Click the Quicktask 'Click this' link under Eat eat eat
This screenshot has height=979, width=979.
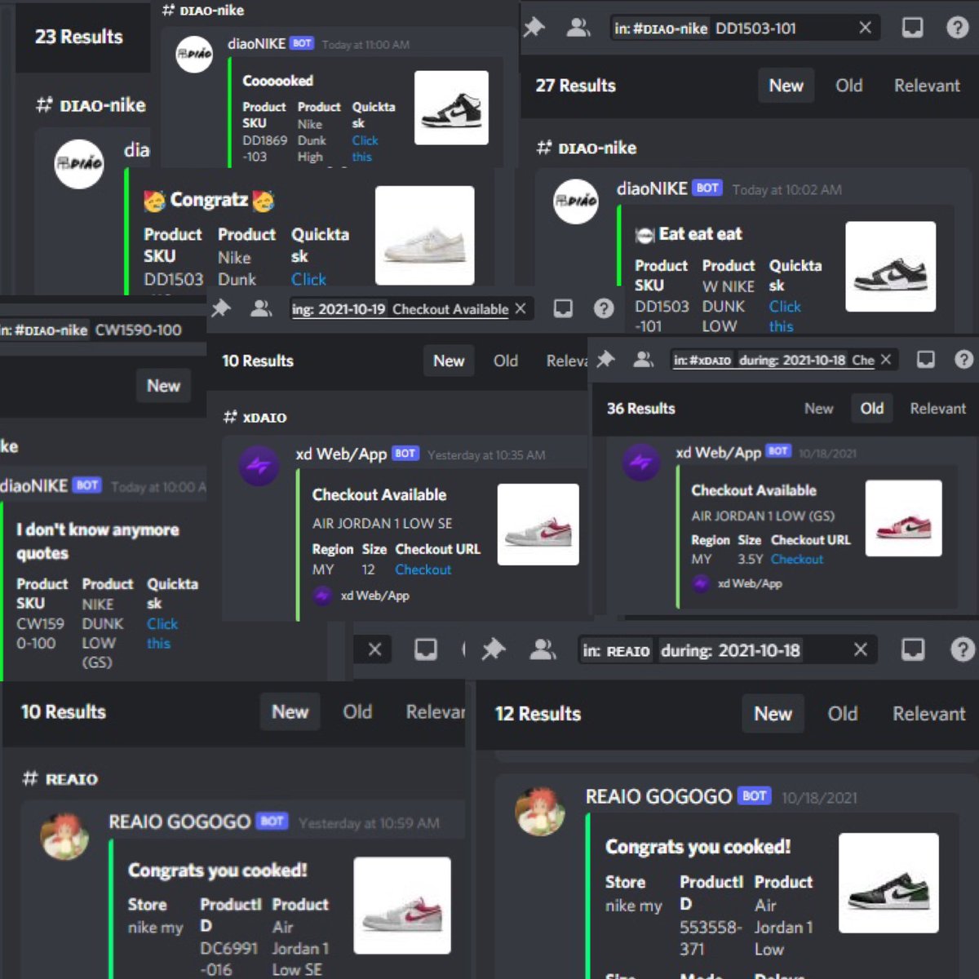(784, 317)
